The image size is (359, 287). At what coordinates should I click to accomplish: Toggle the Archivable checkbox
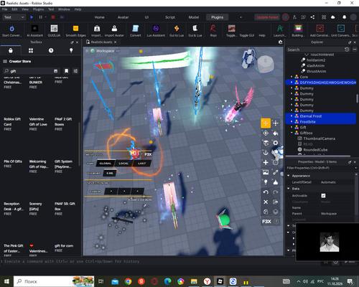click(x=323, y=196)
